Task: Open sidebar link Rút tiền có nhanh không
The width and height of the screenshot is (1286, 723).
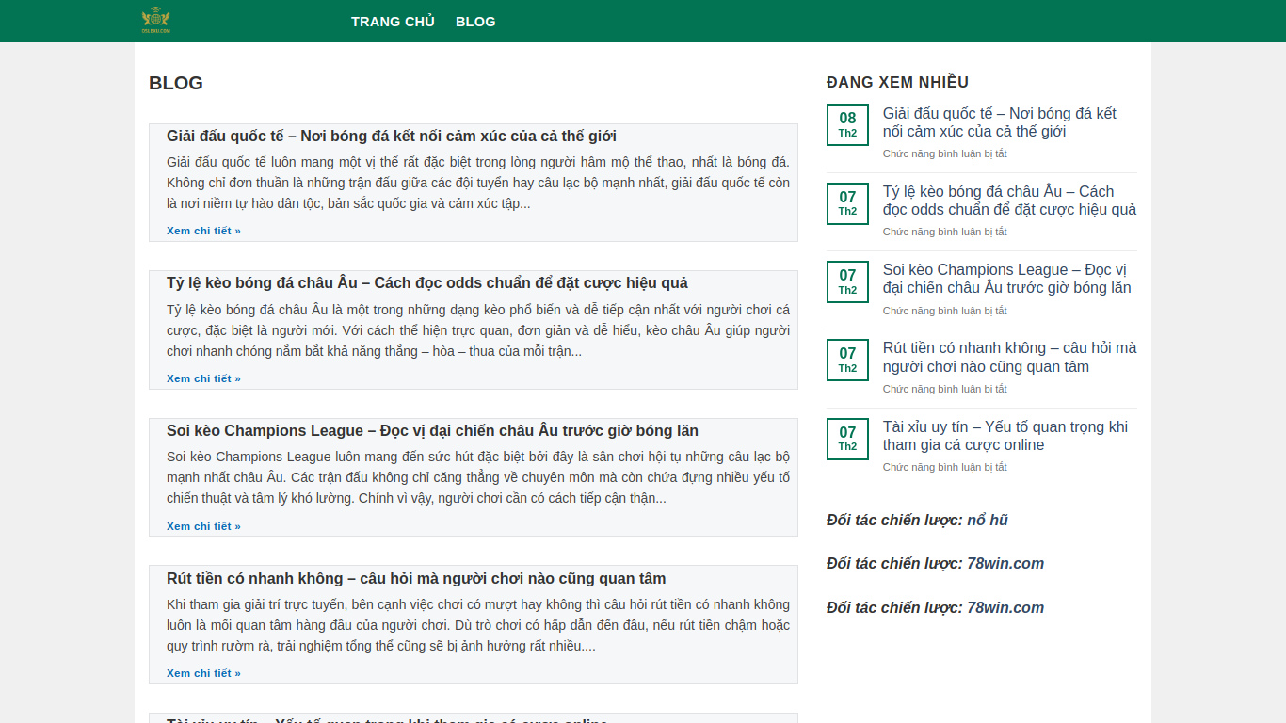Action: click(x=1009, y=357)
